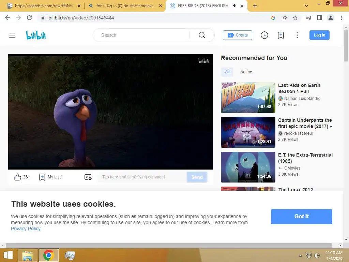349x262 pixels.
Task: Click the address bar URL
Action: 81,18
